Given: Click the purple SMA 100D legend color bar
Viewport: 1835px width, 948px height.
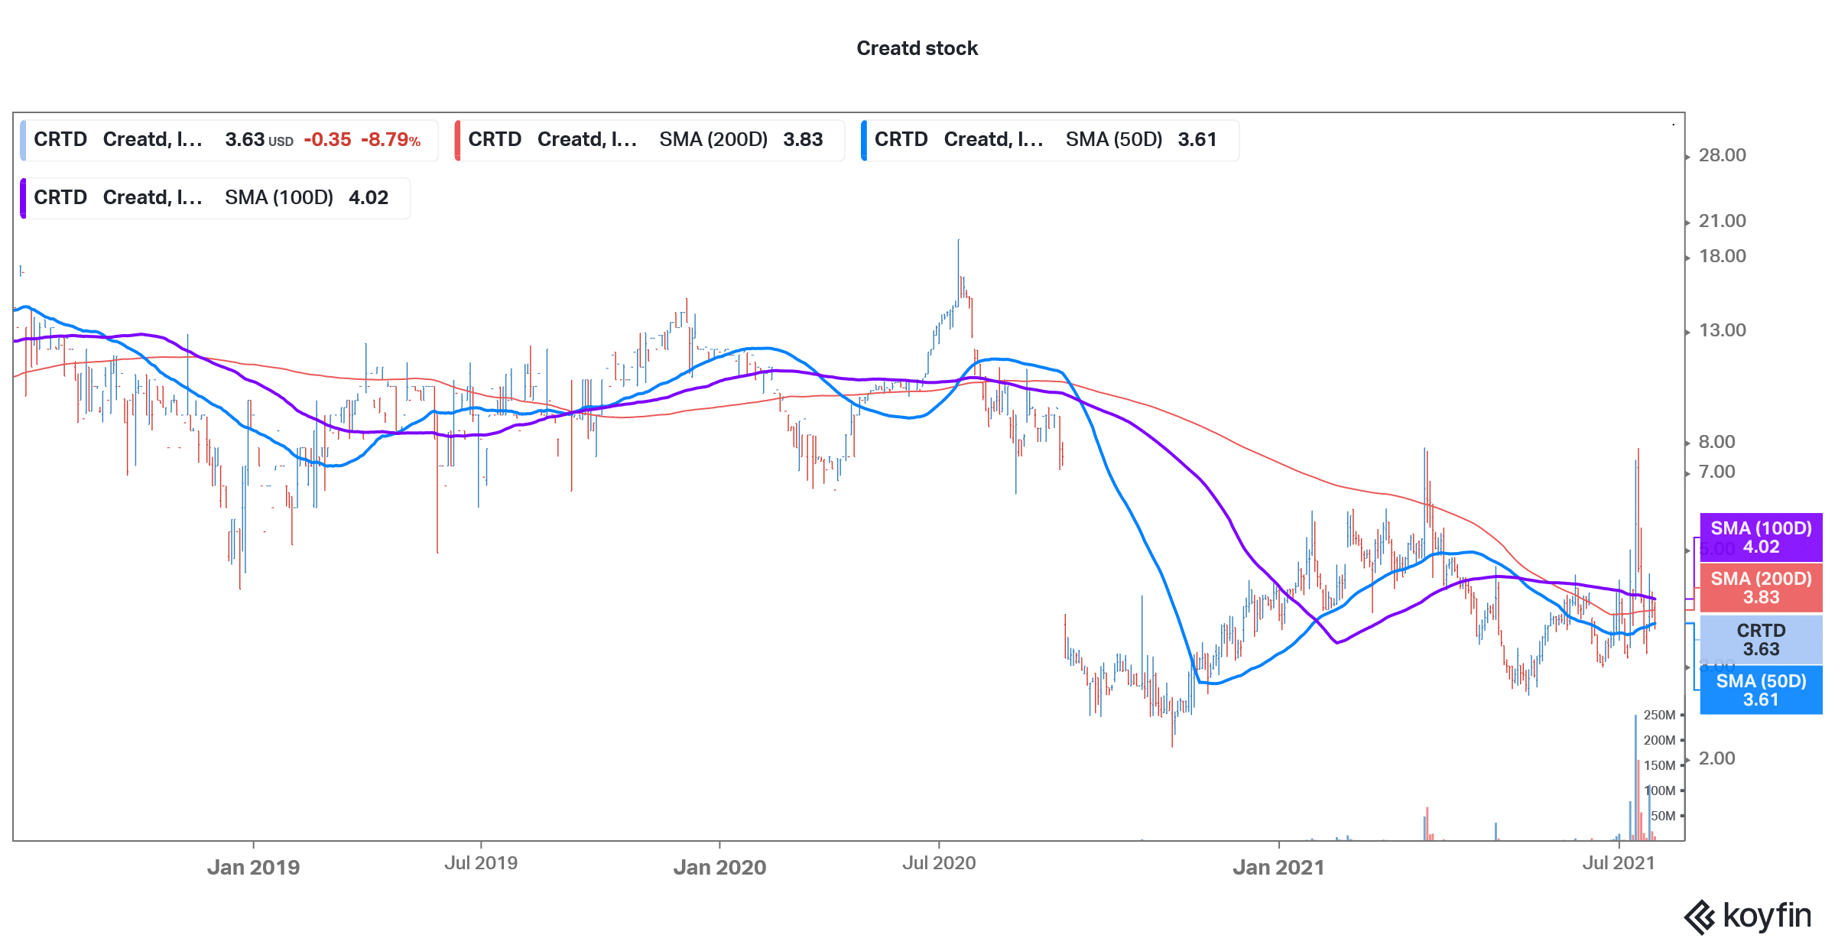Looking at the screenshot, I should pyautogui.click(x=23, y=198).
